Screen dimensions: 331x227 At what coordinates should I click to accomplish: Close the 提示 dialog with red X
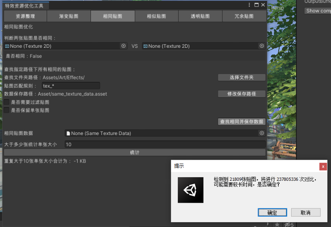tap(323, 166)
